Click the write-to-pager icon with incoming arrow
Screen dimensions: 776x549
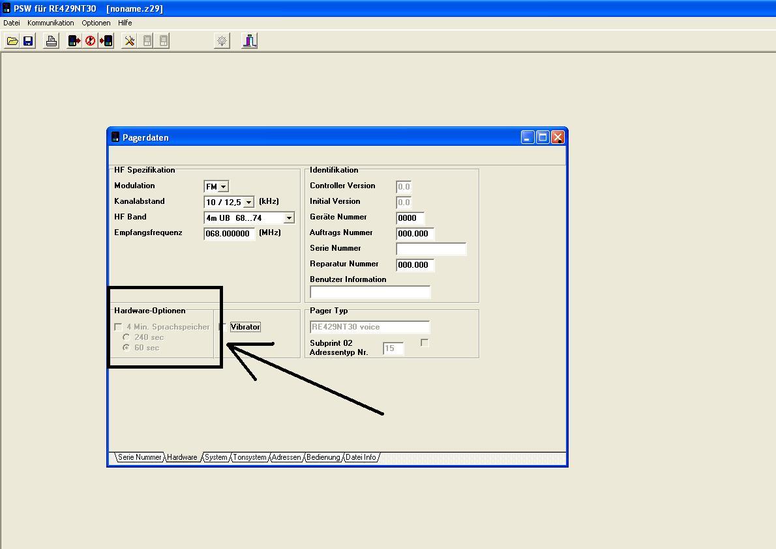point(106,41)
